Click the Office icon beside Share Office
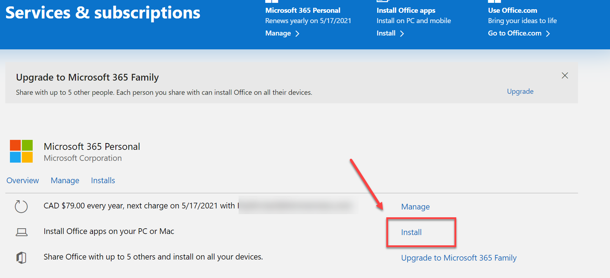The height and width of the screenshot is (278, 610). point(21,257)
